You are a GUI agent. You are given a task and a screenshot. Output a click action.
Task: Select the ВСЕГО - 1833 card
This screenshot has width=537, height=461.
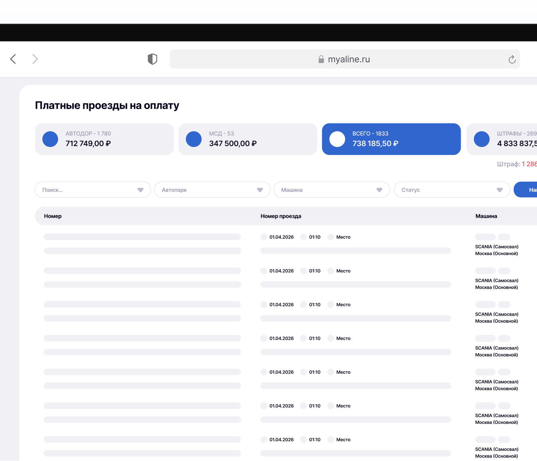click(x=391, y=139)
